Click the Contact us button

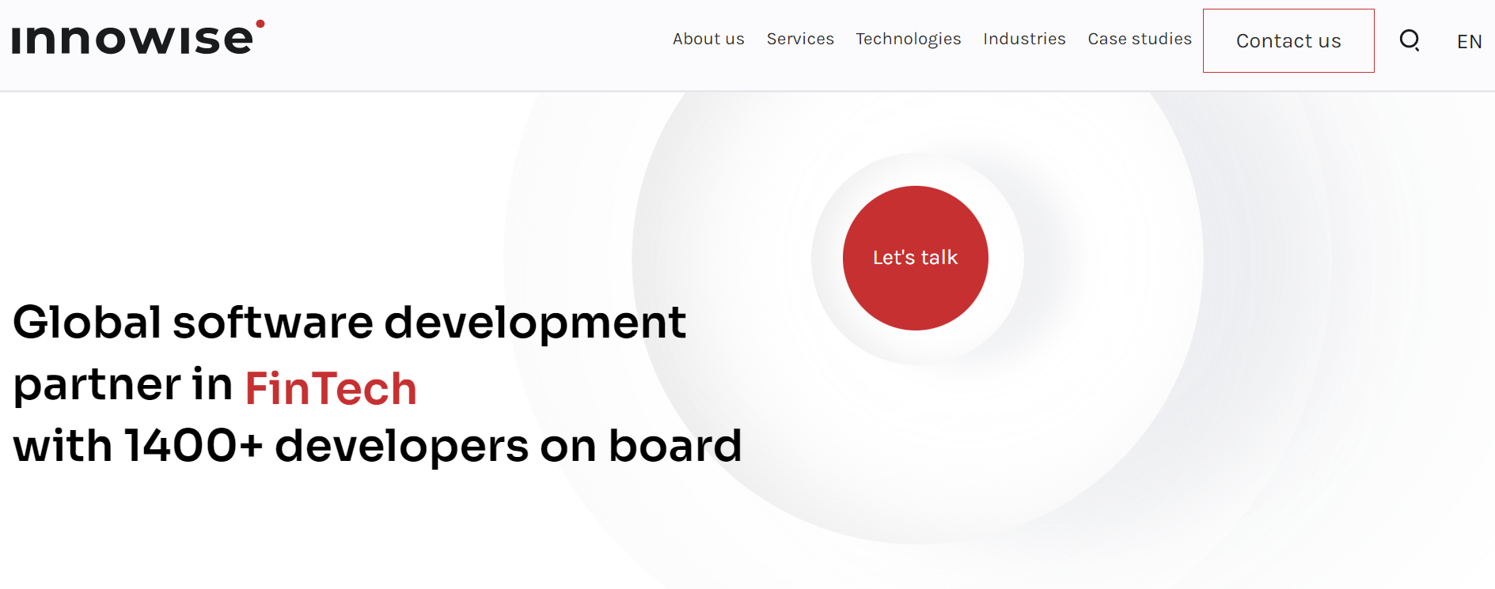1288,41
